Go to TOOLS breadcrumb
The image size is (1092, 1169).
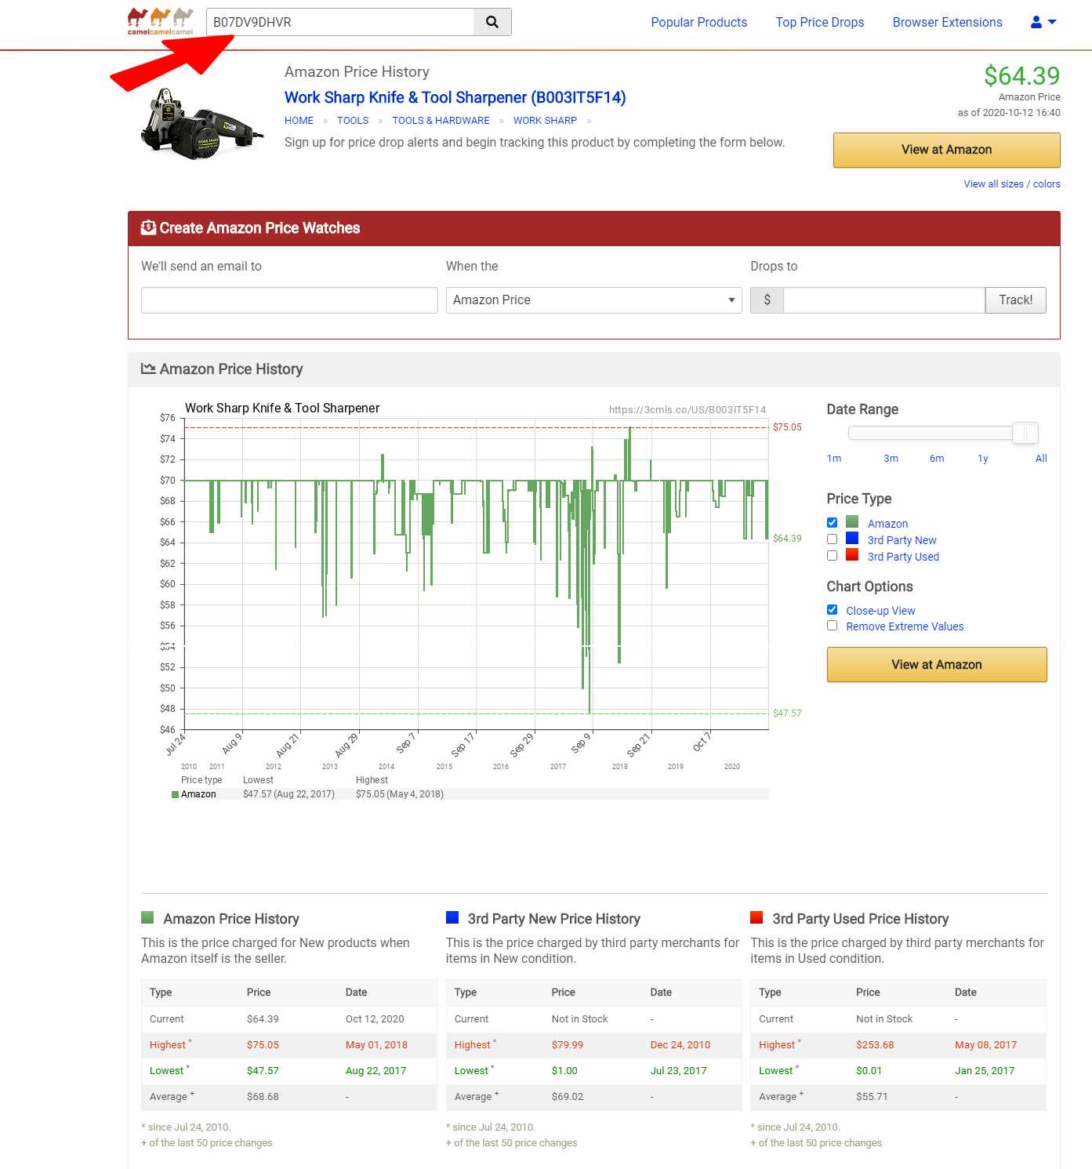click(x=353, y=121)
